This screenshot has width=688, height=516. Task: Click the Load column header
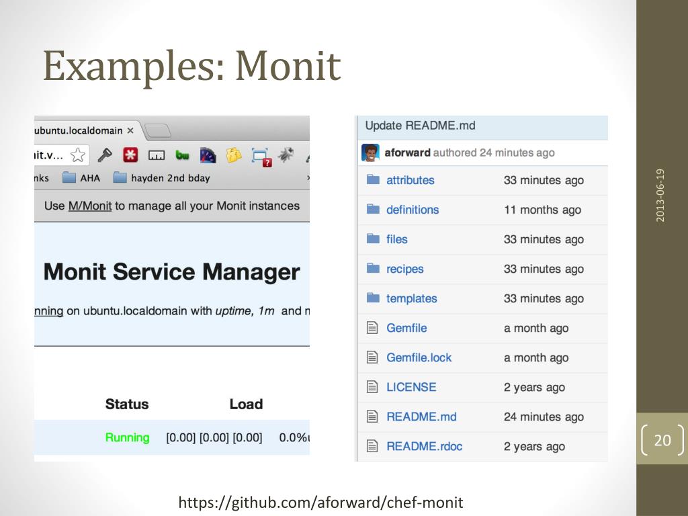pyautogui.click(x=246, y=404)
